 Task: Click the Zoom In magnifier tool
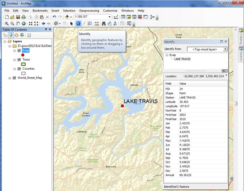[x=6, y=24]
